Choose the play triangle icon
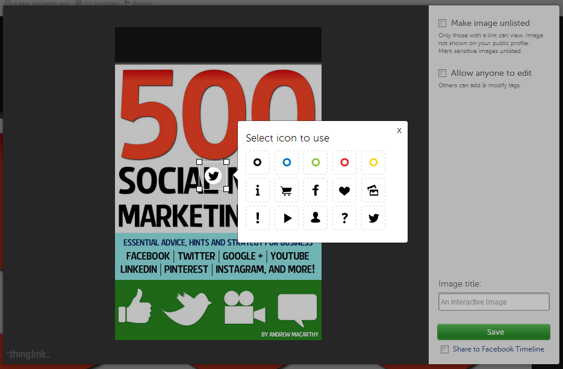563x369 pixels. (287, 218)
